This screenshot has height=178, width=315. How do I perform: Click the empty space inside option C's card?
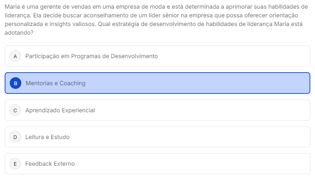[202, 110]
